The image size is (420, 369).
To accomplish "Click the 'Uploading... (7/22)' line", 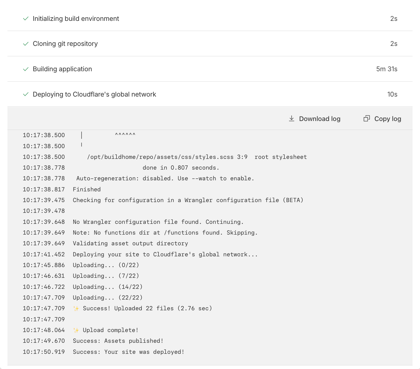I will tap(106, 276).
